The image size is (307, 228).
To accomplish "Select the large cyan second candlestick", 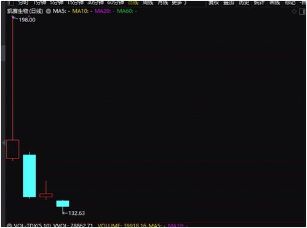I will coord(30,176).
